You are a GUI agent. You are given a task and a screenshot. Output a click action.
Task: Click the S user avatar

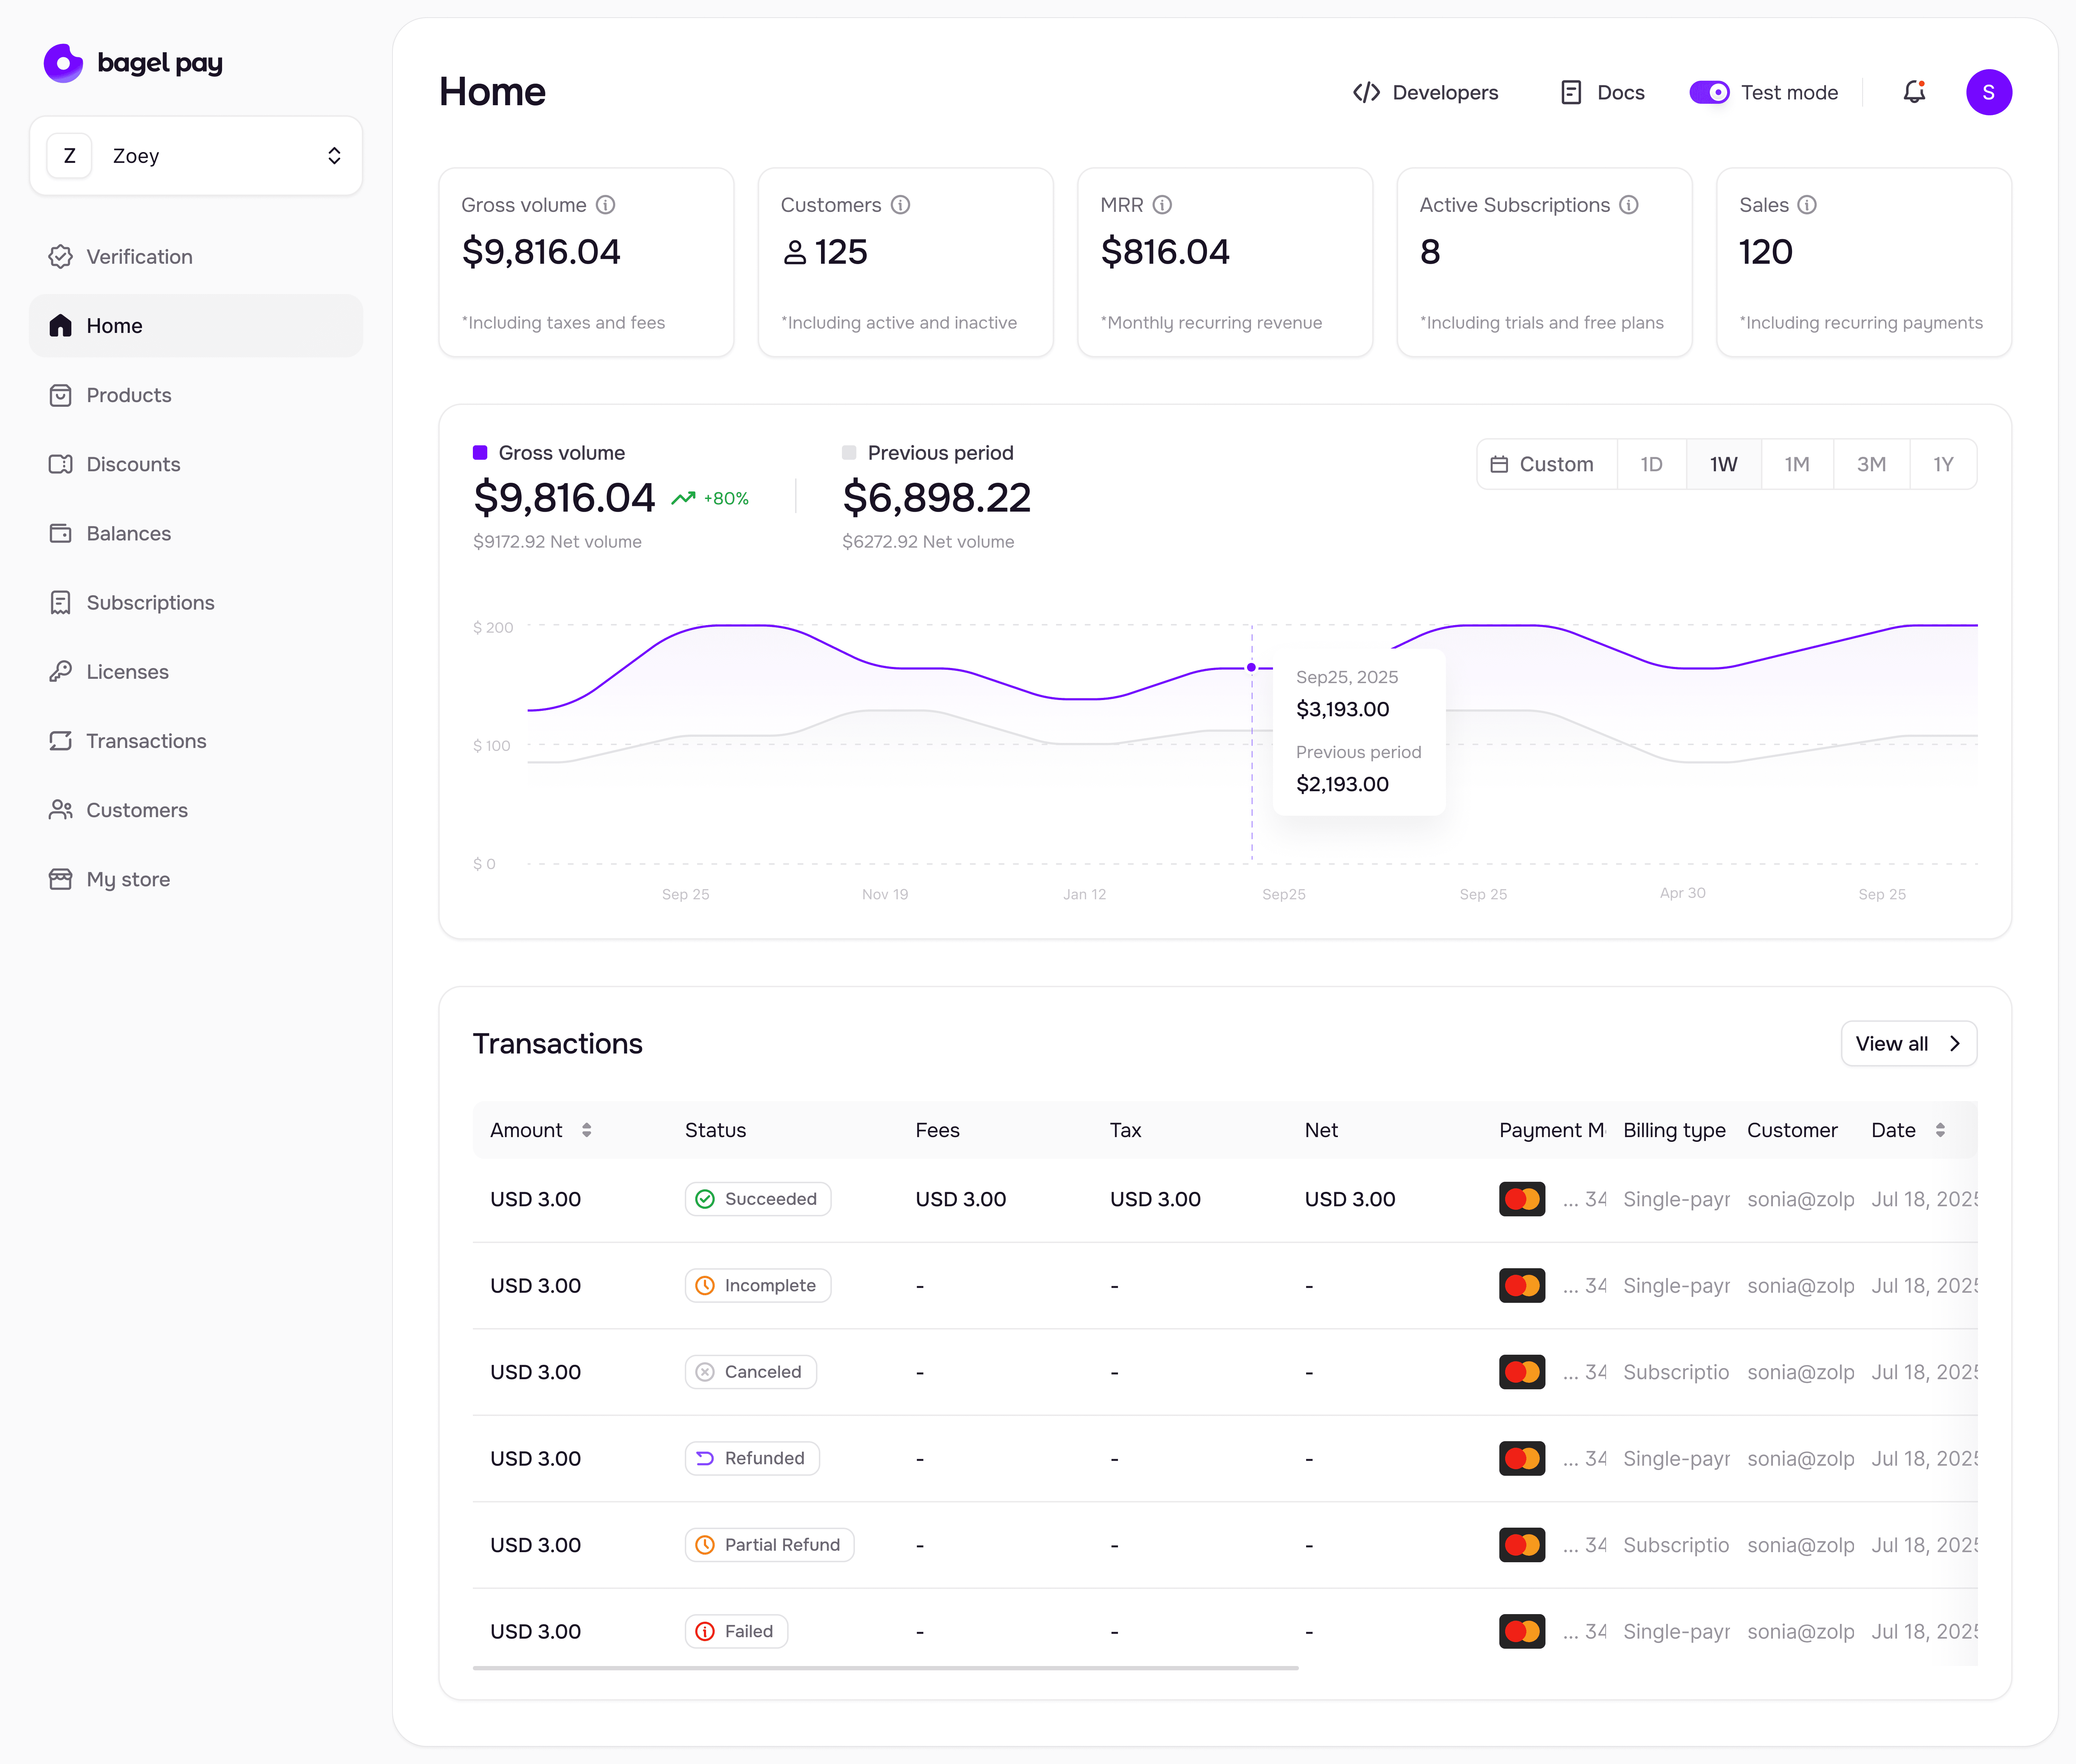(x=1988, y=92)
